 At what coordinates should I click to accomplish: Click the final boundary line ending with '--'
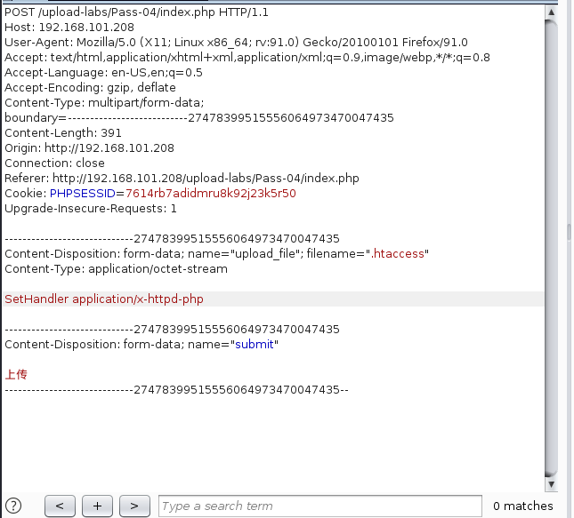pos(176,390)
